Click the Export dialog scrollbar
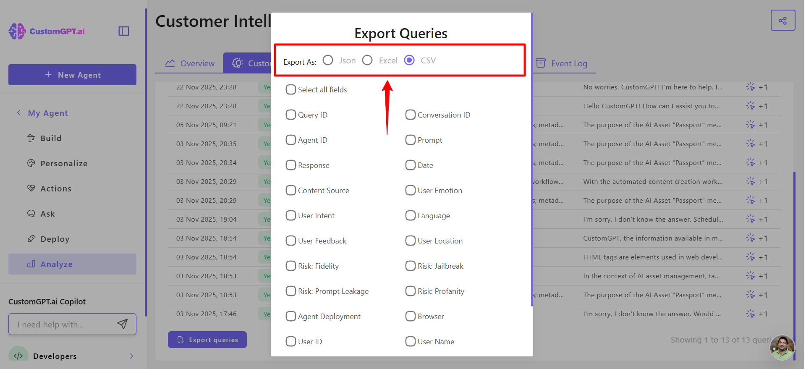 [x=532, y=160]
